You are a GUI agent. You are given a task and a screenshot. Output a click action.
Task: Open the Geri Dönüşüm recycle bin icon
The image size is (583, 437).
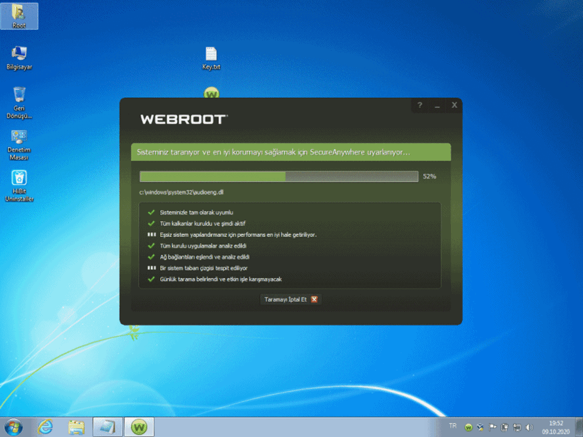tap(19, 102)
